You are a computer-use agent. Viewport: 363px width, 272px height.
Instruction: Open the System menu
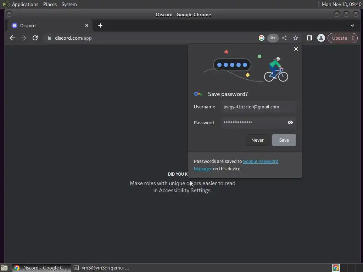(x=69, y=4)
